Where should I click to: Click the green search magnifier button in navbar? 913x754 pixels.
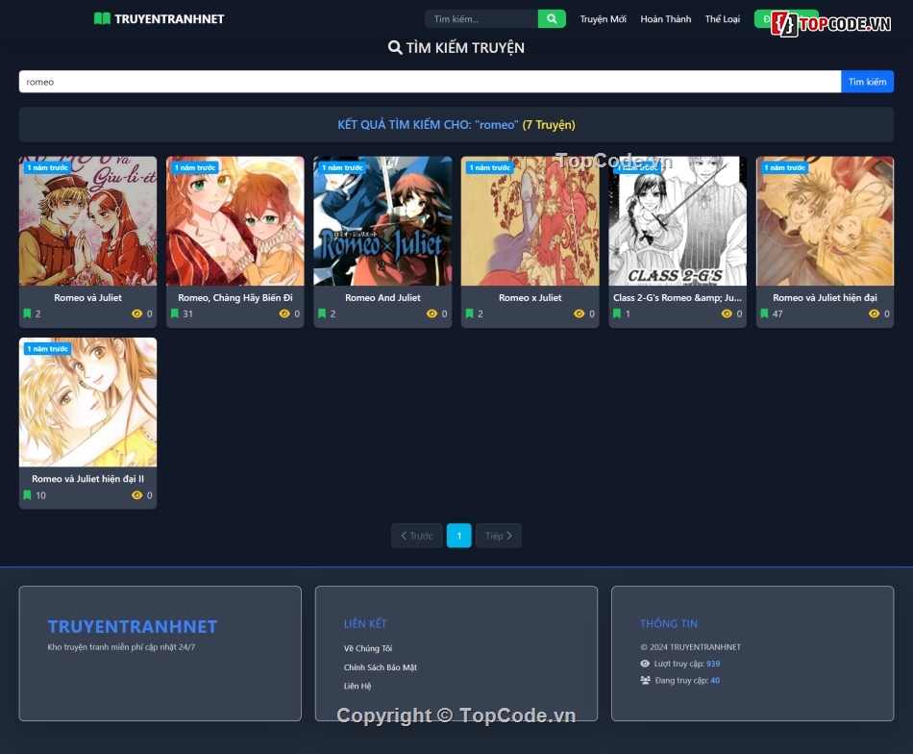coord(552,19)
